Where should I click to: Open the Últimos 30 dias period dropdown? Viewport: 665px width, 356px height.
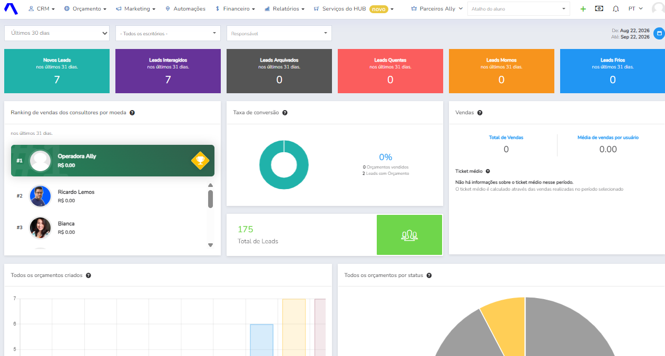tap(57, 33)
